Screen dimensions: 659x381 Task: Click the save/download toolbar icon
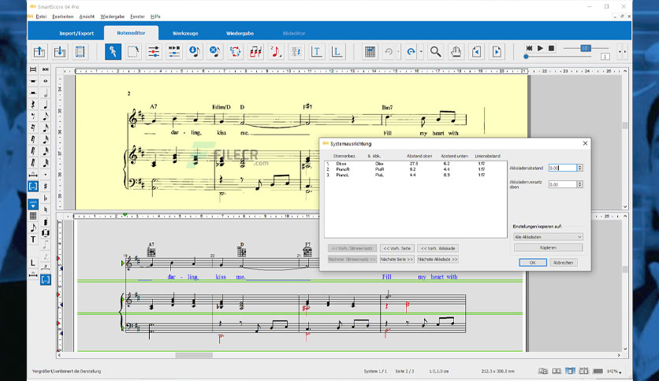click(x=60, y=52)
